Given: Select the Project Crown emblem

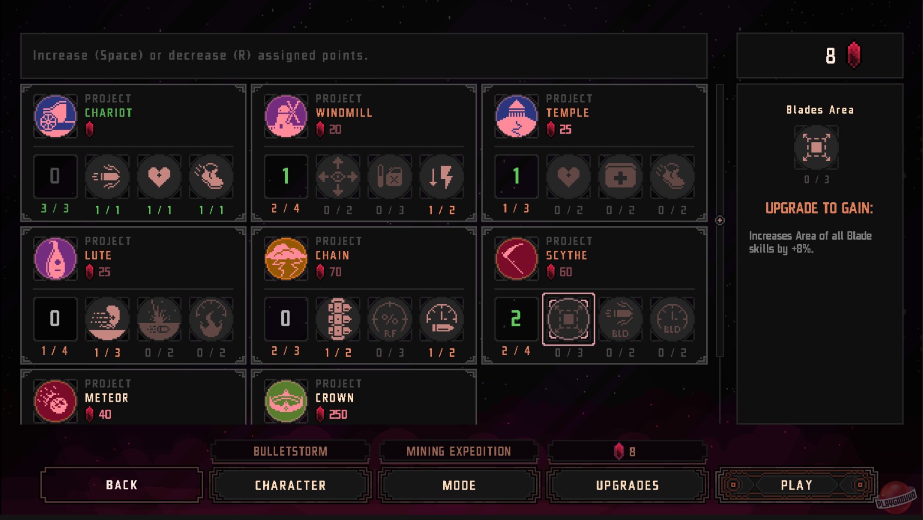Looking at the screenshot, I should pos(286,401).
